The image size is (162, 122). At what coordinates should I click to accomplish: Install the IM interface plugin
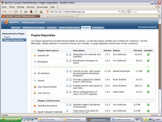click(x=148, y=71)
